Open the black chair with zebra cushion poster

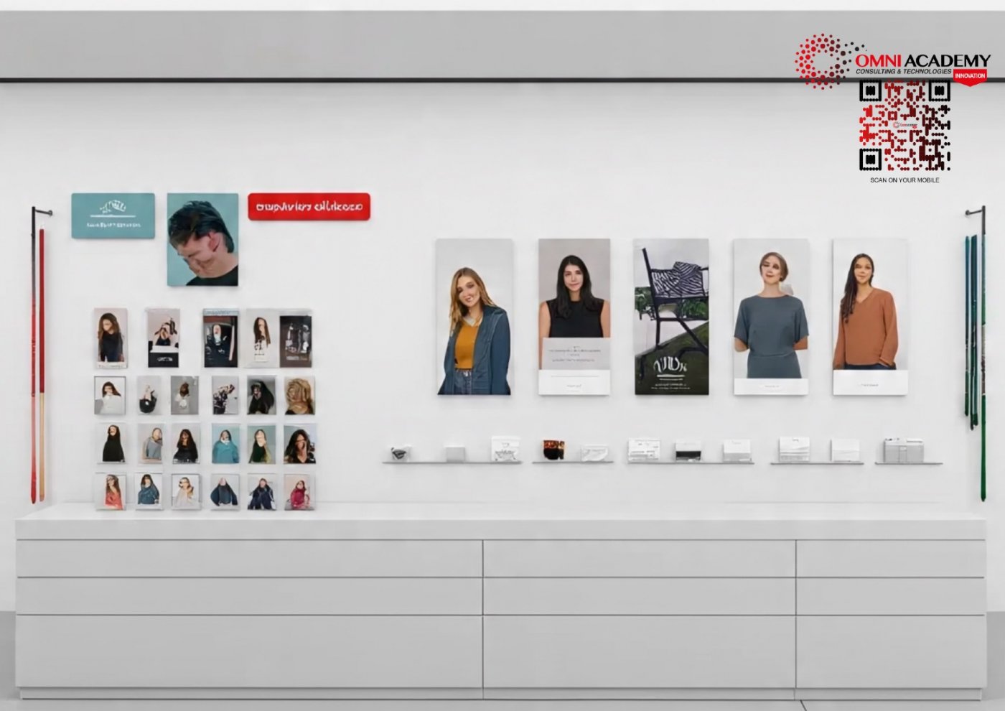click(x=671, y=317)
